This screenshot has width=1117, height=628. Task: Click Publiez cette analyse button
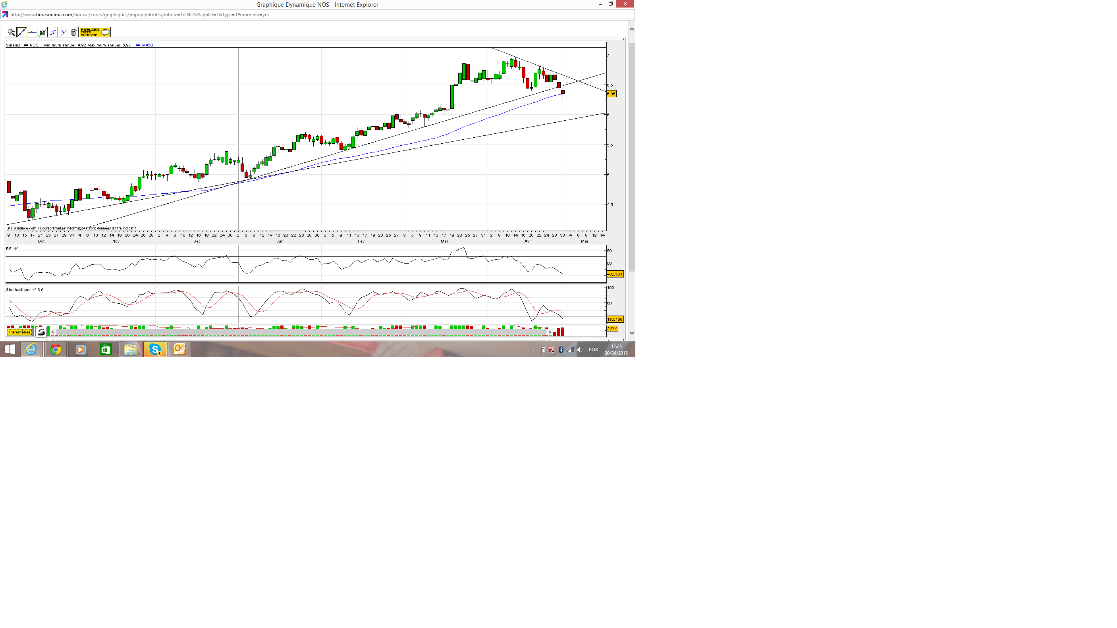[x=95, y=32]
